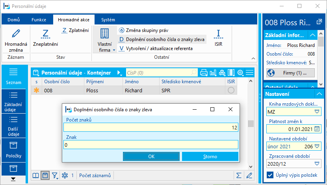Click Zplatnění in ribbon
The image size is (327, 185).
[x=75, y=30]
